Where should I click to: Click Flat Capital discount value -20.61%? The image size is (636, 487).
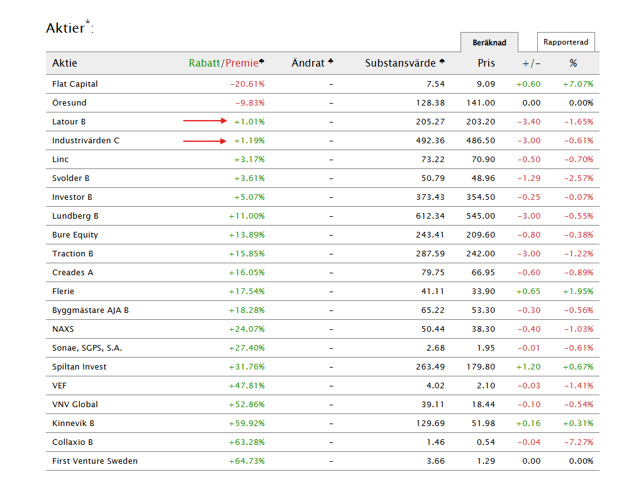247,84
